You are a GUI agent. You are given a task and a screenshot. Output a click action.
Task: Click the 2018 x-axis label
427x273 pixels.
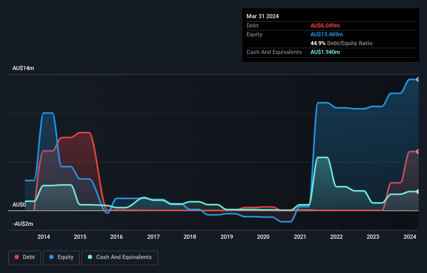pyautogui.click(x=190, y=237)
